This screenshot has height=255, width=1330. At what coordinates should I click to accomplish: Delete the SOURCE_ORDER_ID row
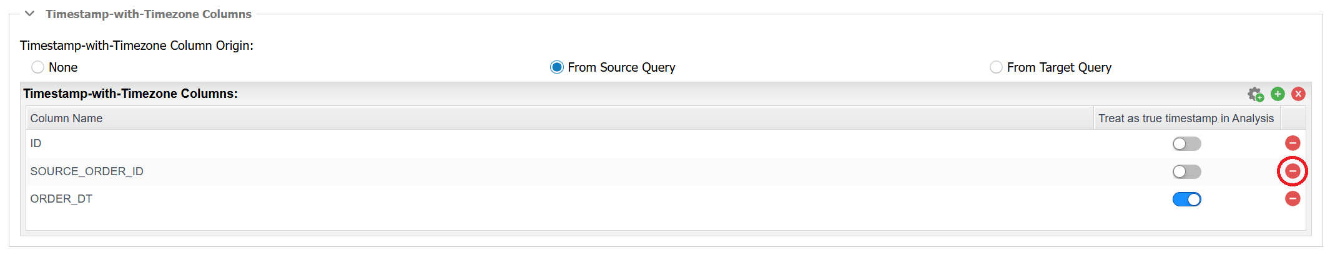(x=1293, y=171)
